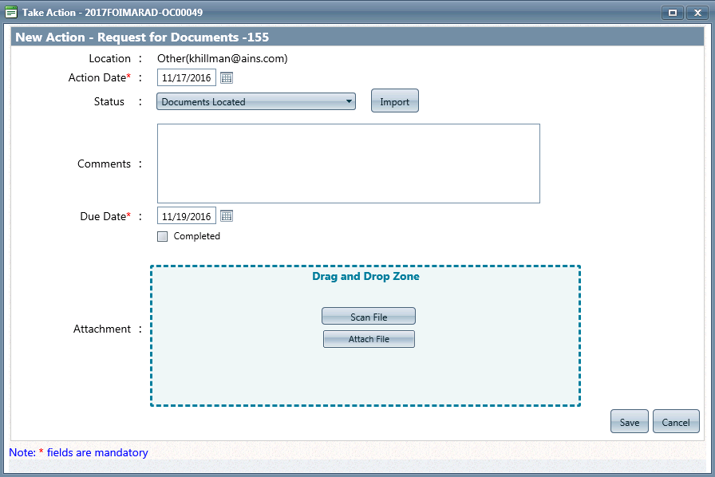Focus the Comments text area
Viewport: 715px width, 477px height.
(x=349, y=164)
